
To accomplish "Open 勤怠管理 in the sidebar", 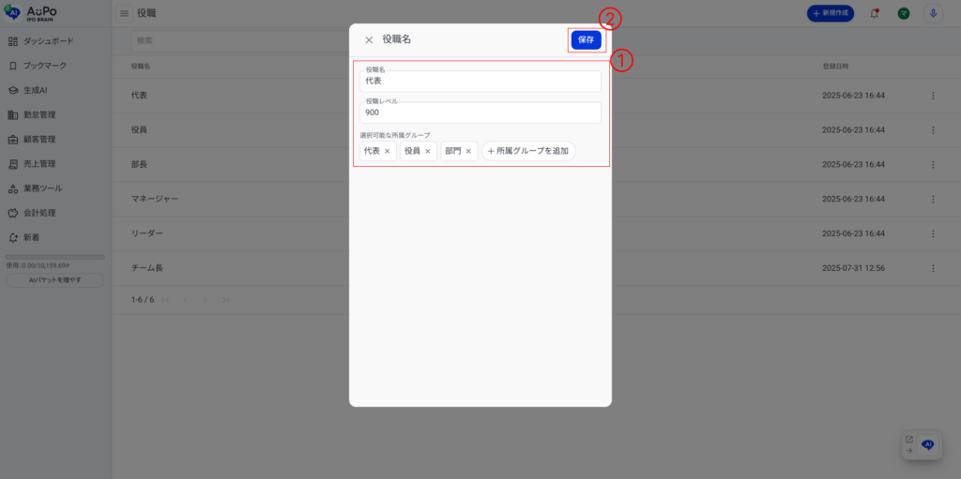I will [39, 115].
